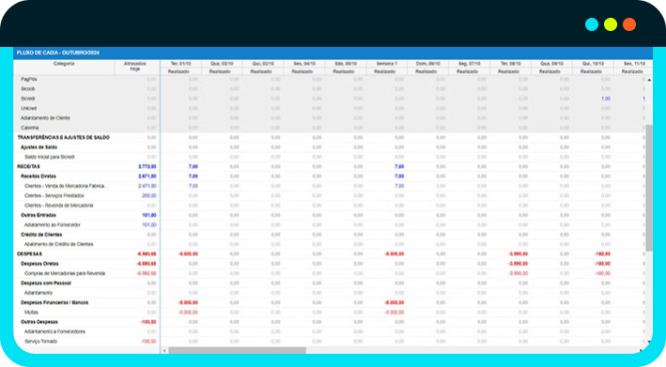Select the Qui, 10/10 column header
This screenshot has height=367, width=666.
(593, 64)
